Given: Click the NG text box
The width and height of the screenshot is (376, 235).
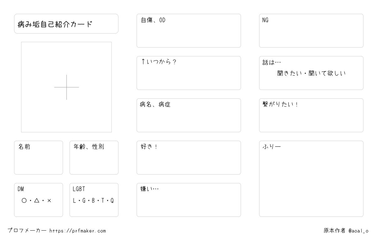Looking at the screenshot, I should 311,31.
